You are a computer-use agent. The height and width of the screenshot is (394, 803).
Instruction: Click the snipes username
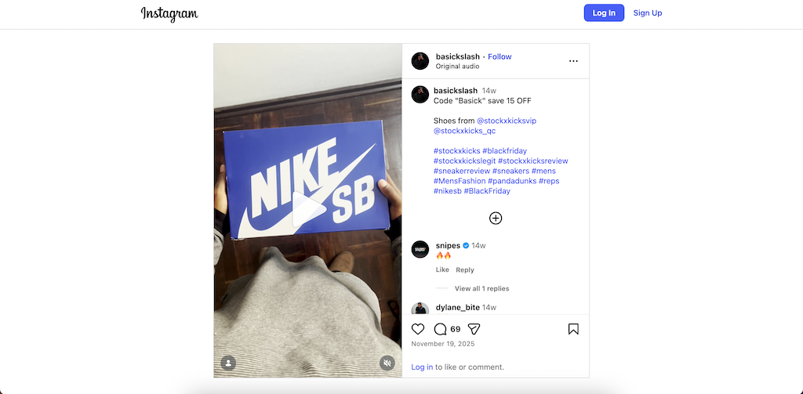[x=448, y=246]
